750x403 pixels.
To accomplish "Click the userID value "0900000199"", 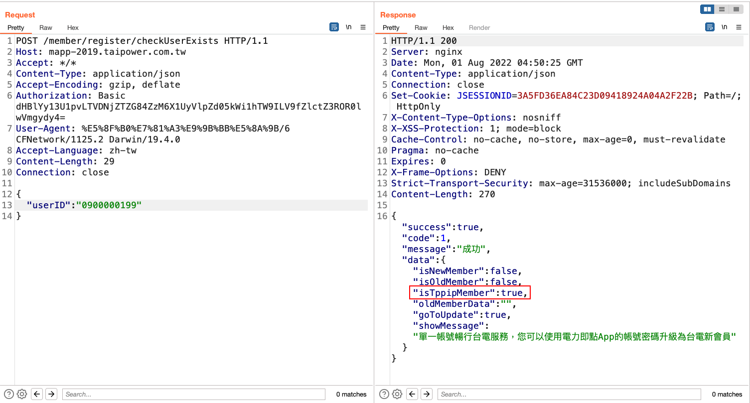I will coord(109,205).
